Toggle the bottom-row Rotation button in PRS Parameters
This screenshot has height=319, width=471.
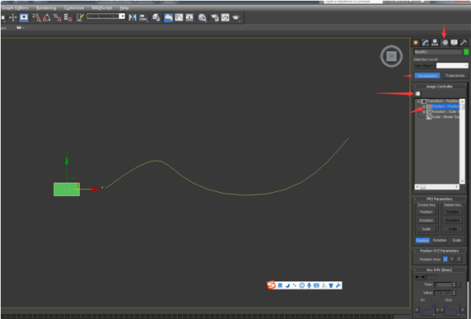click(440, 241)
